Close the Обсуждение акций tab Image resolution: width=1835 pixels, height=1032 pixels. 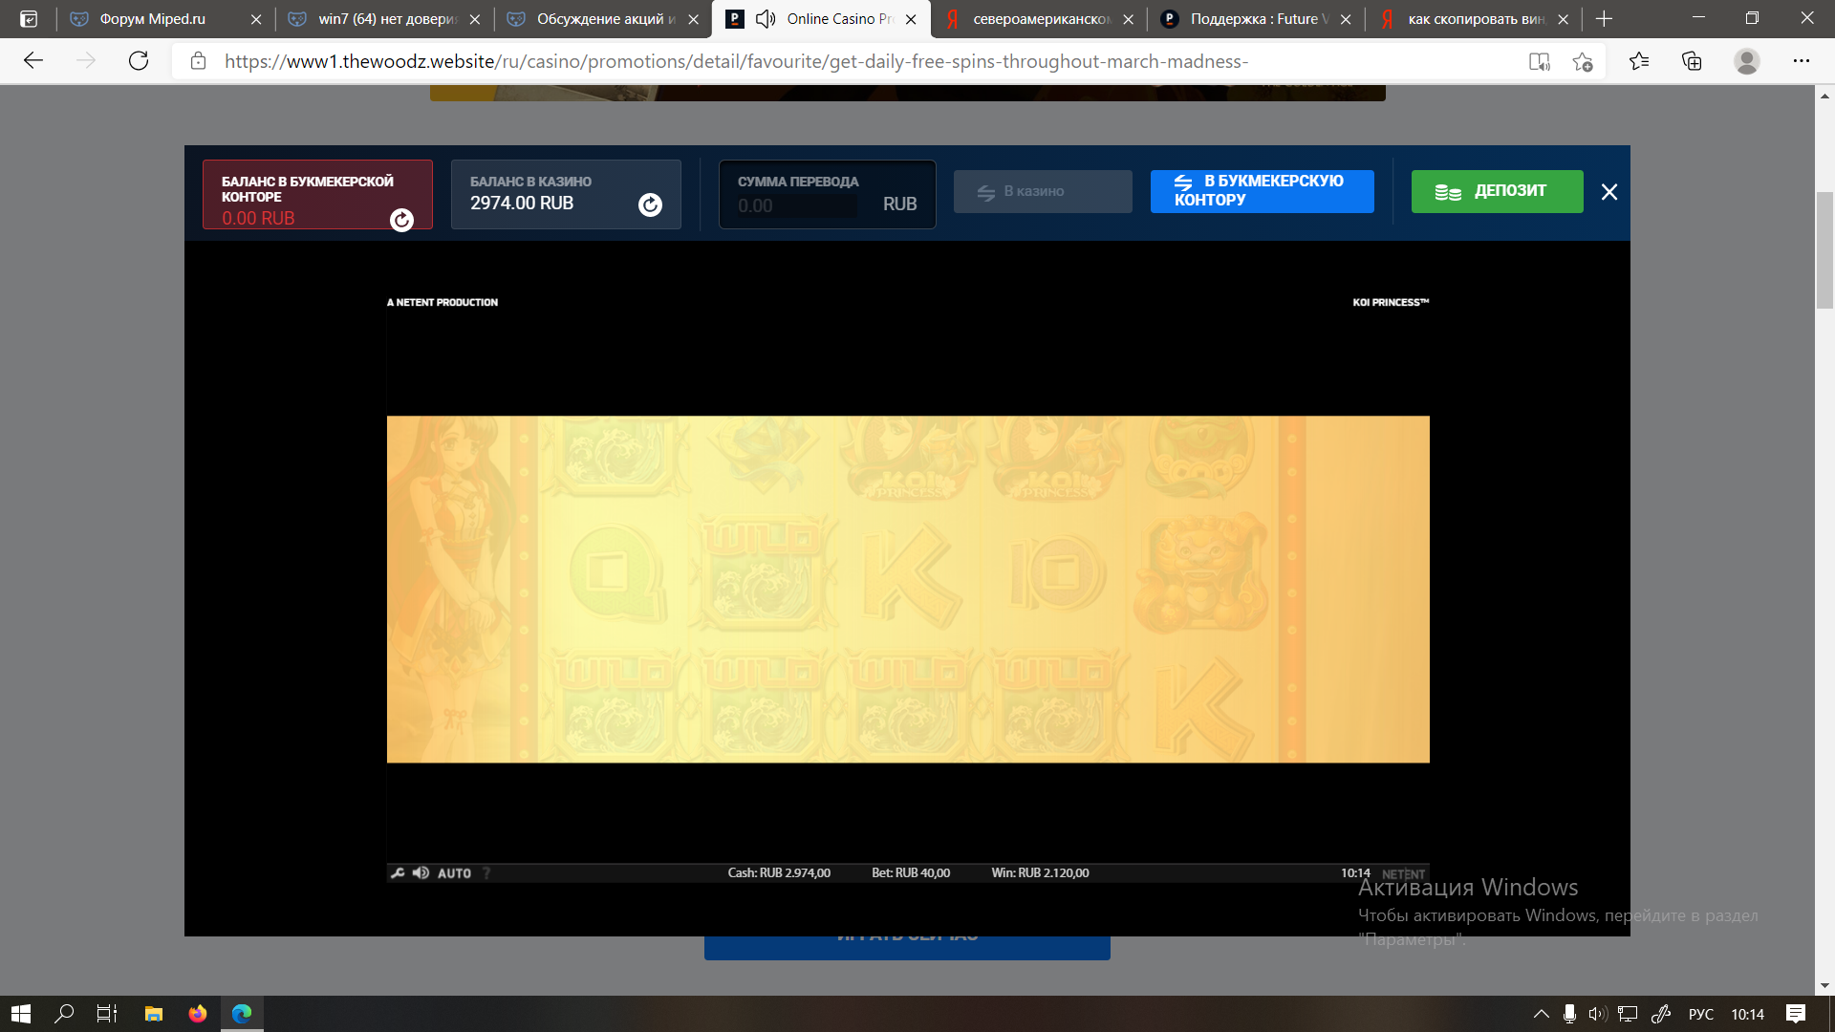tap(694, 19)
